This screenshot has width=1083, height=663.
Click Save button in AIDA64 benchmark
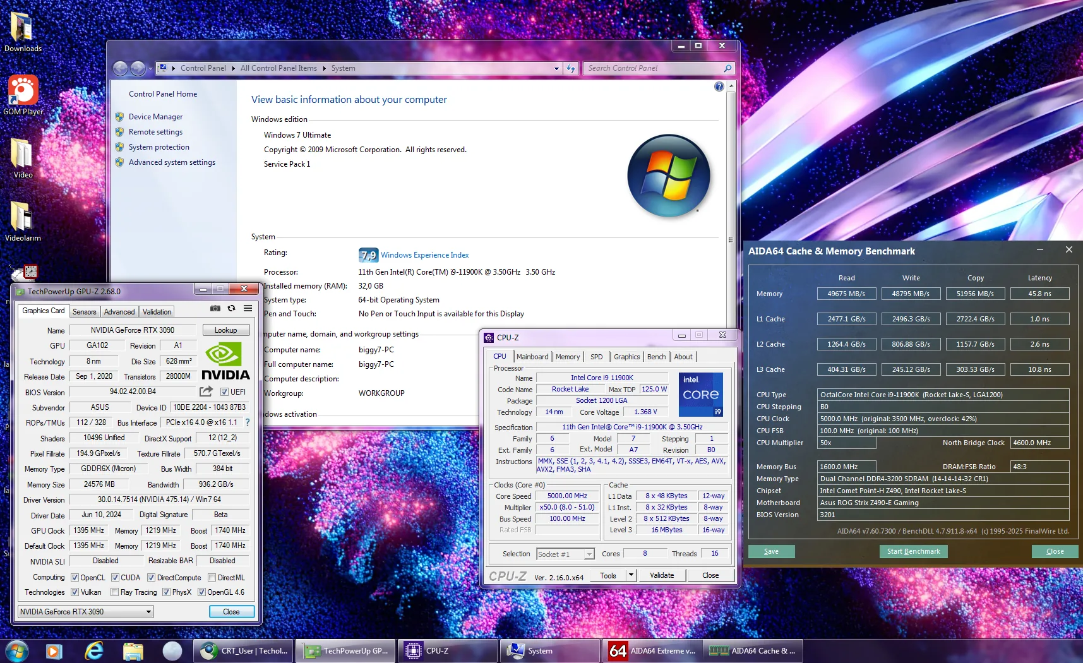pos(771,551)
